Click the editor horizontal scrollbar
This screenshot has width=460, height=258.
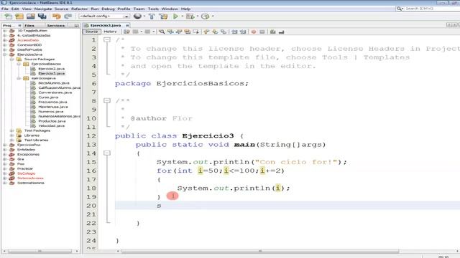tap(260, 251)
